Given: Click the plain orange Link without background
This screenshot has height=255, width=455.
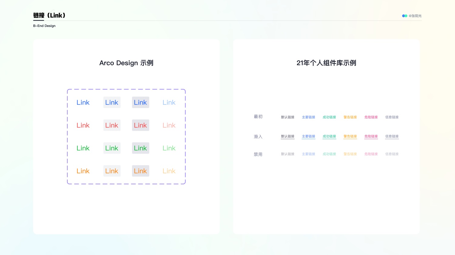Looking at the screenshot, I should click(83, 171).
